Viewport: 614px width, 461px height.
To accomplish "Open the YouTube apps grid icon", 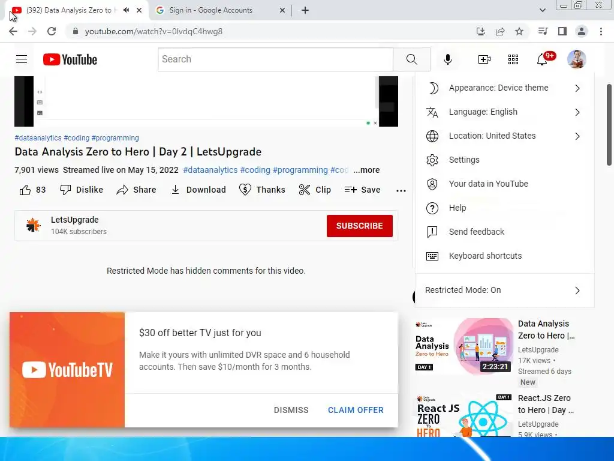I will (513, 59).
